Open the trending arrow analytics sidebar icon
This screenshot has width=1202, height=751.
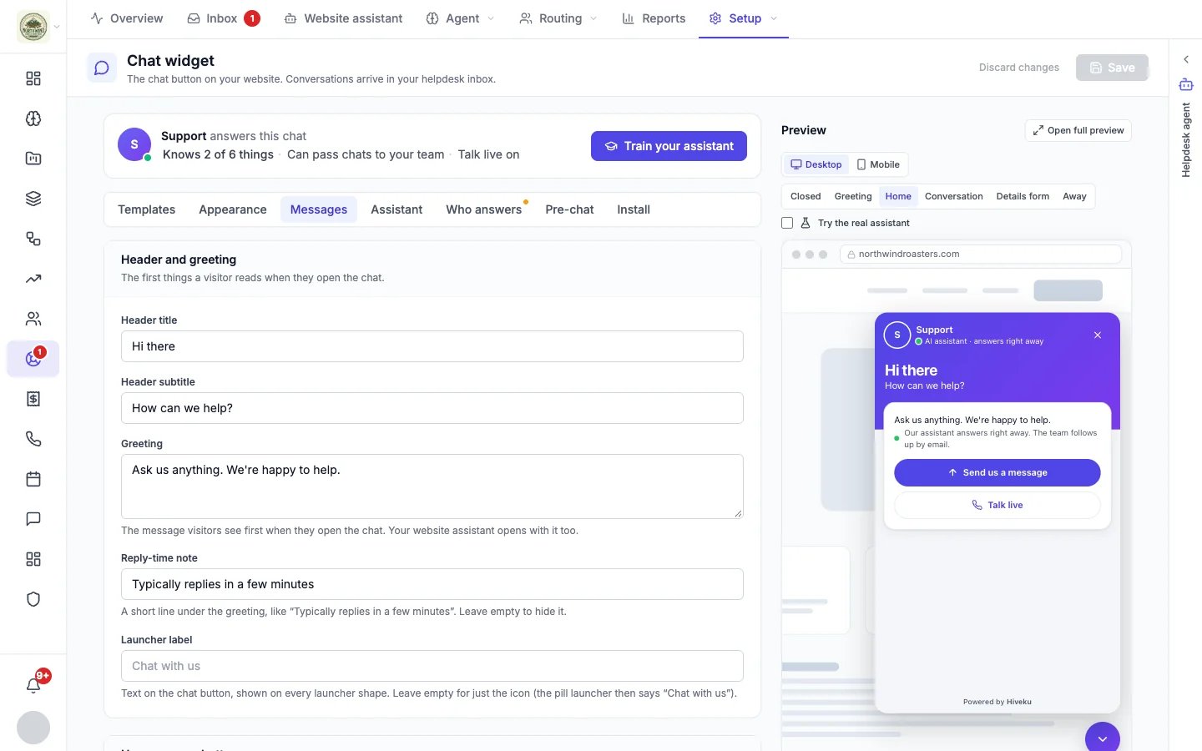[x=33, y=279]
